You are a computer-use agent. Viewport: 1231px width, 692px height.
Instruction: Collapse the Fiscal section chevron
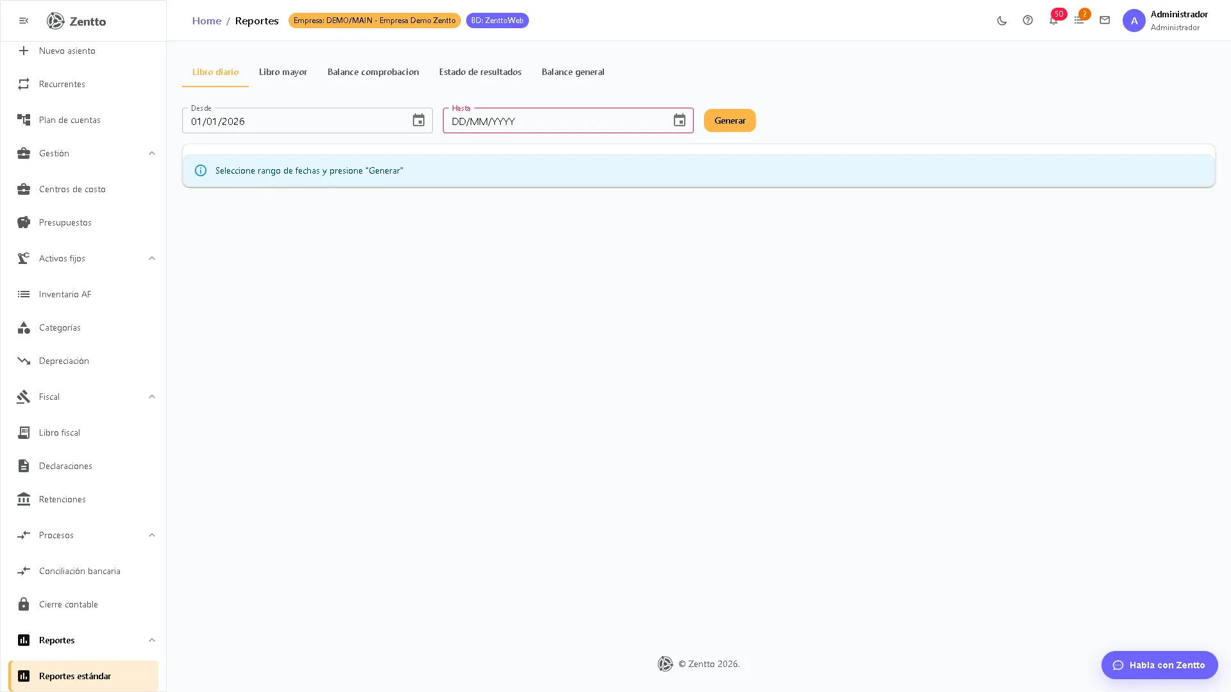tap(152, 397)
